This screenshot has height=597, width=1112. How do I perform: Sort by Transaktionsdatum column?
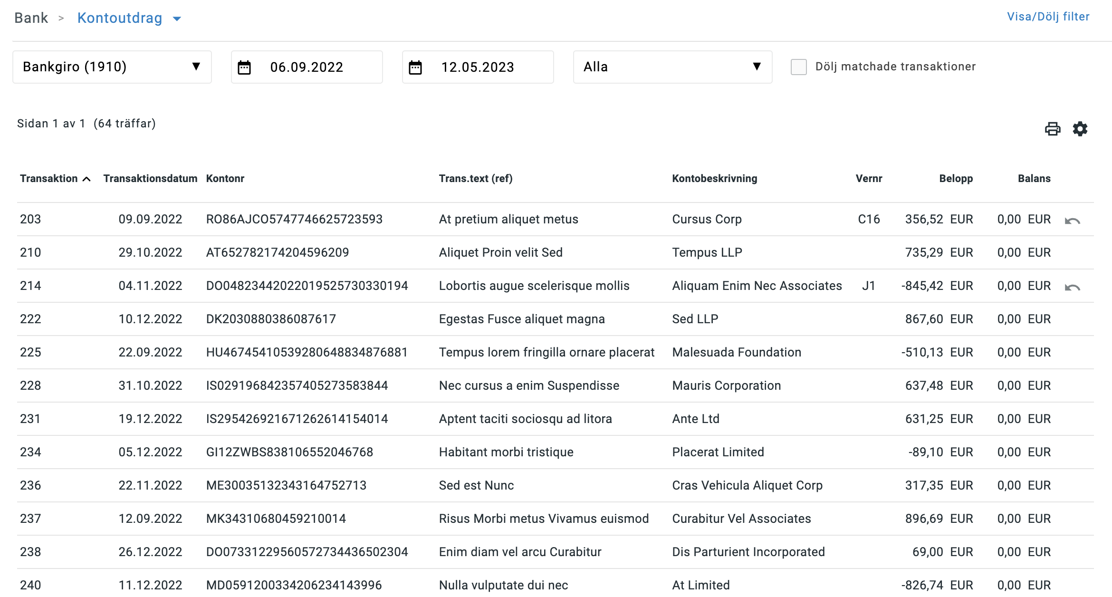point(150,179)
